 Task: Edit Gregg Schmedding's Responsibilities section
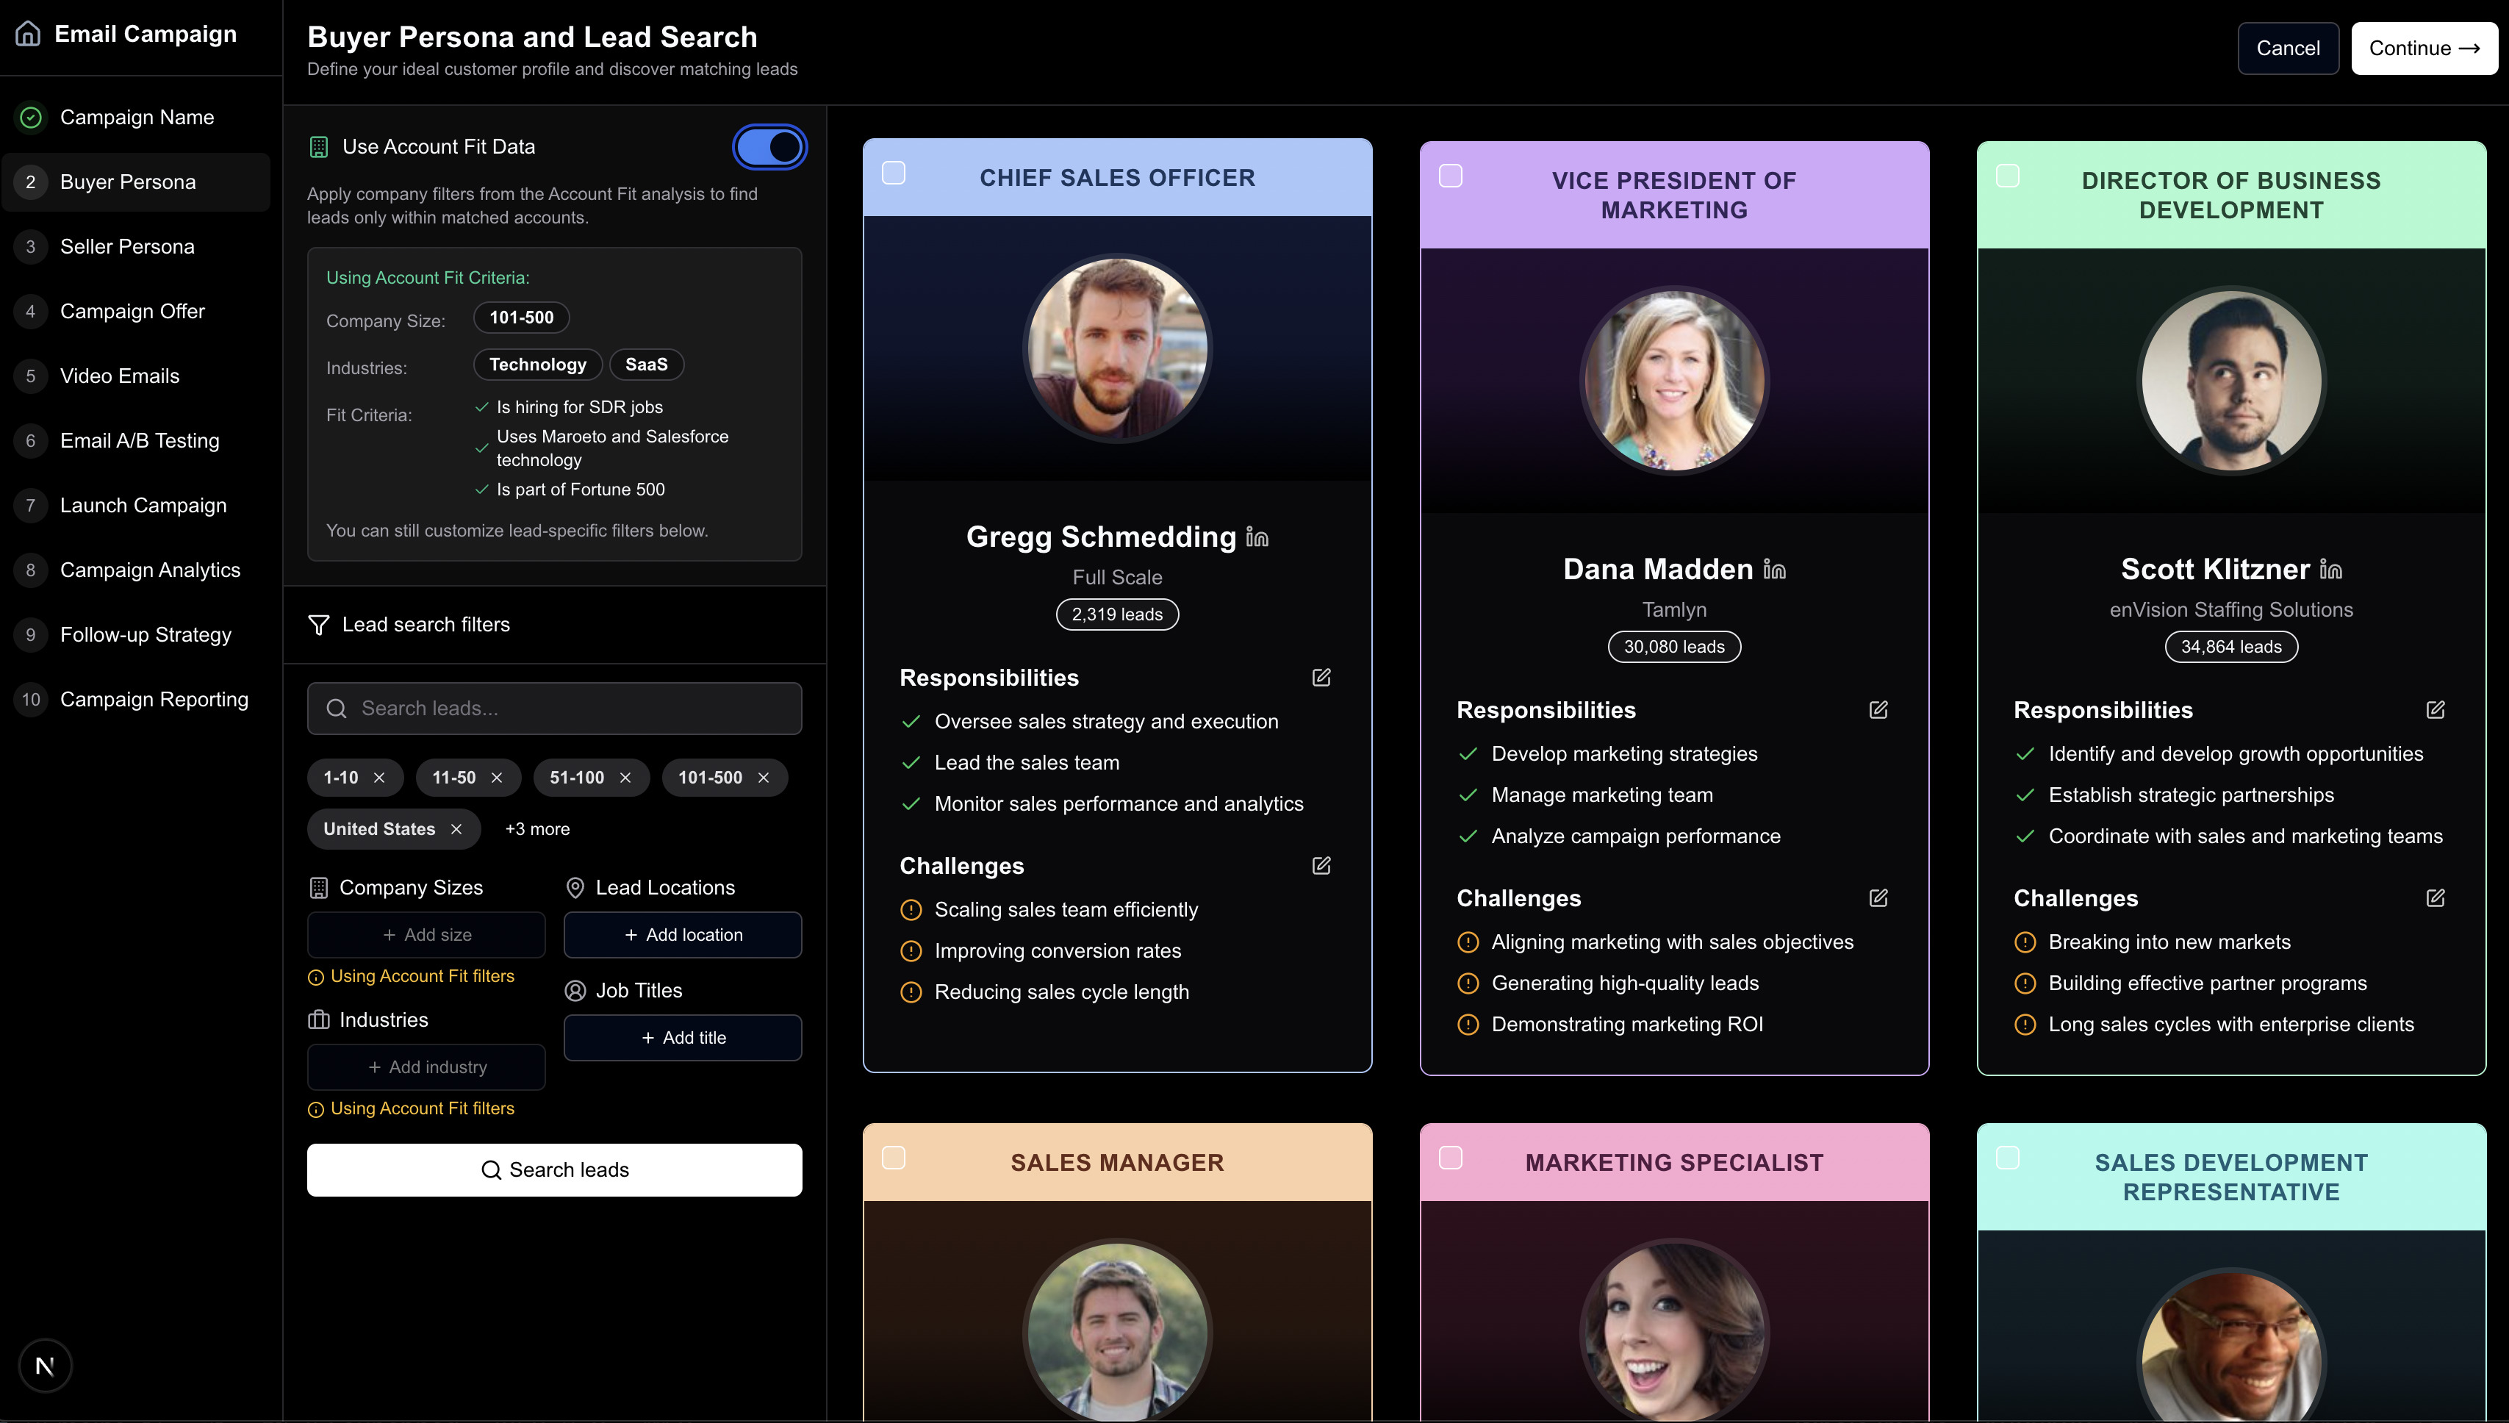pyautogui.click(x=1321, y=677)
